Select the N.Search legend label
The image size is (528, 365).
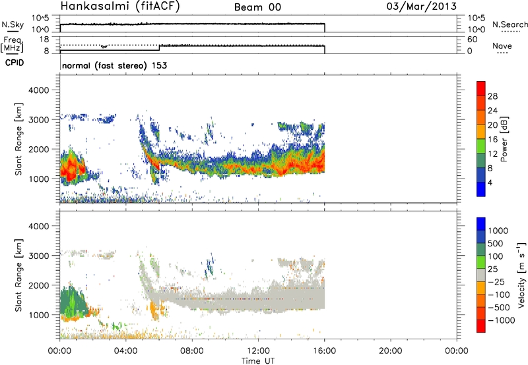point(510,24)
